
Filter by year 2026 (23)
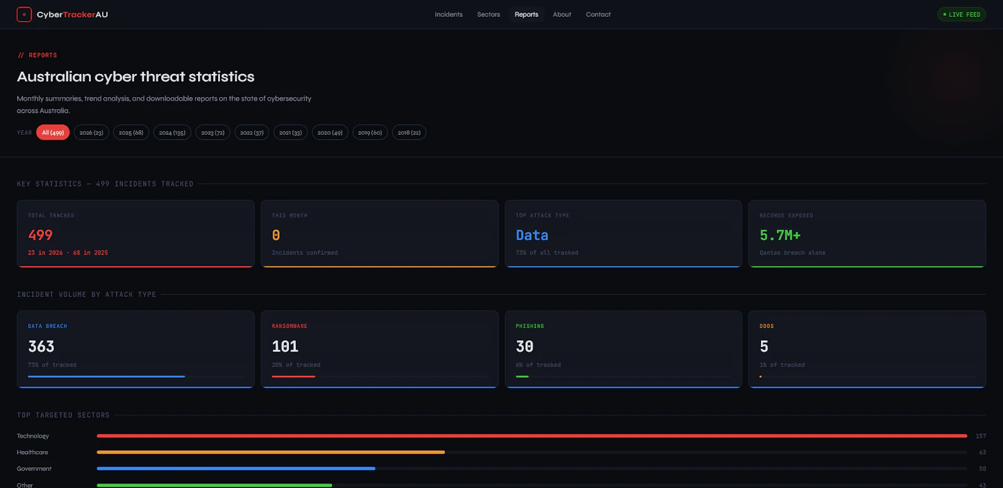tap(92, 133)
